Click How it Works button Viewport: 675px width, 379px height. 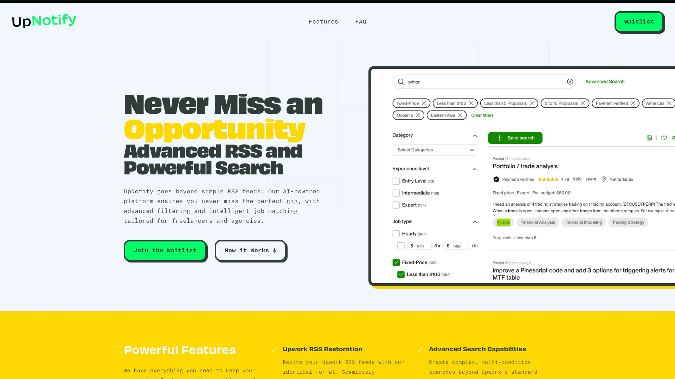[250, 250]
